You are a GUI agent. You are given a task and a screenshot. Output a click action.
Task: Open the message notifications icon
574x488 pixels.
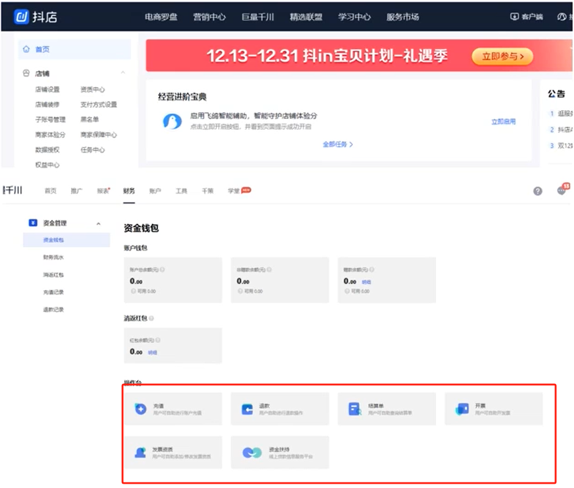coord(562,190)
